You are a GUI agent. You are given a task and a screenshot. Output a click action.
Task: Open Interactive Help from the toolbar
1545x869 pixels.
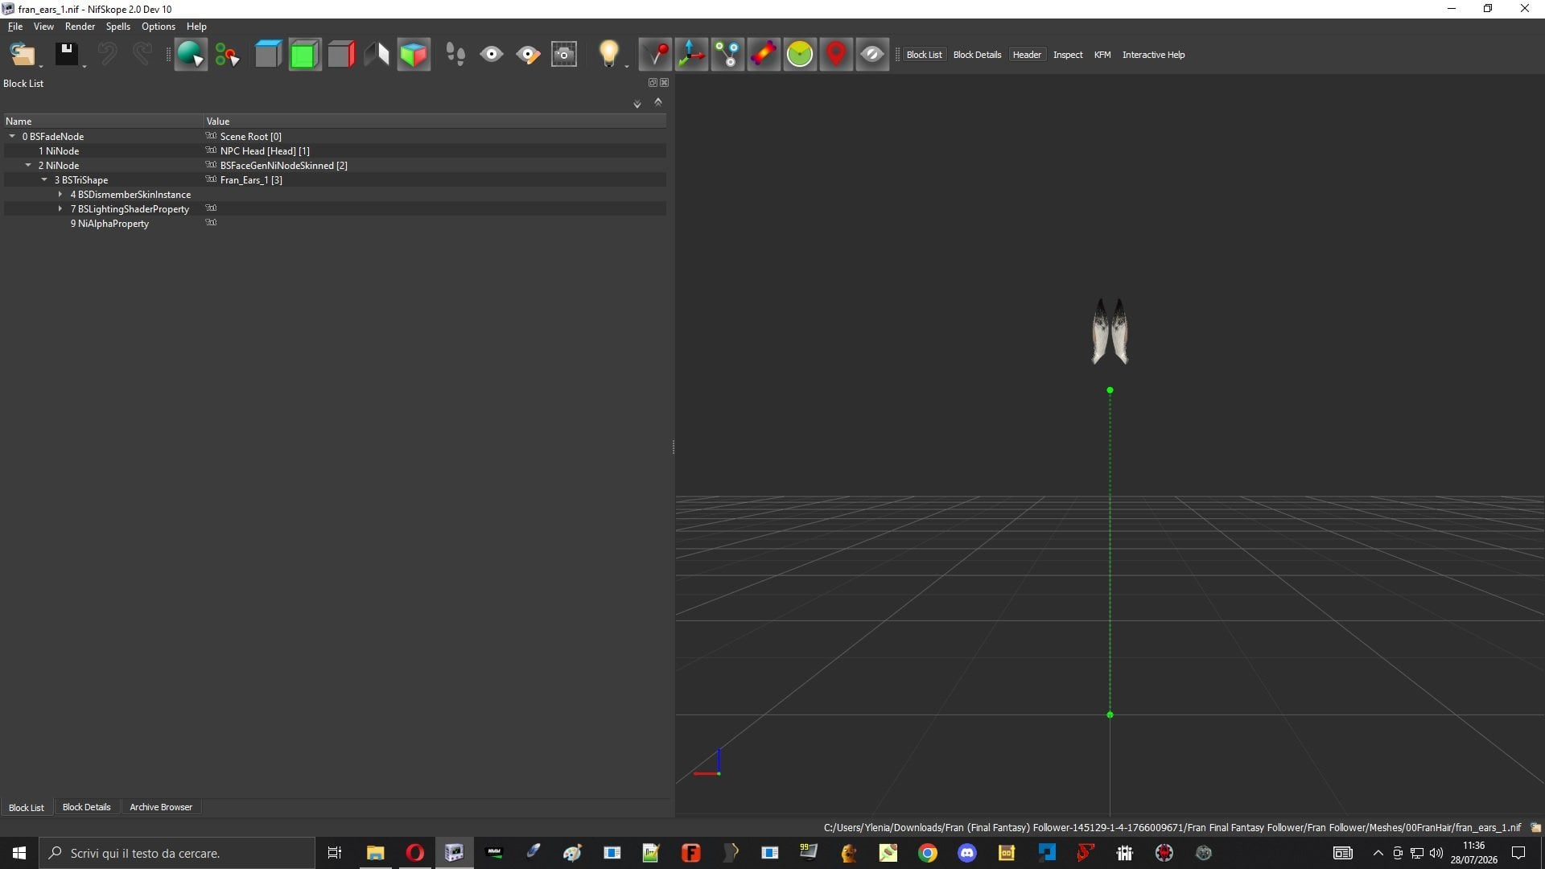pyautogui.click(x=1153, y=55)
